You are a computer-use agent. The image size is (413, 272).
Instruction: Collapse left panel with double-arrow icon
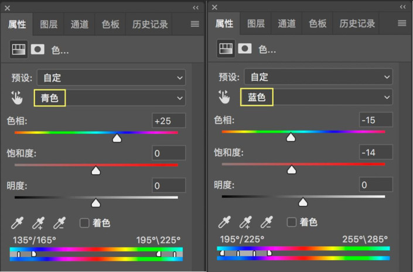pyautogui.click(x=196, y=8)
